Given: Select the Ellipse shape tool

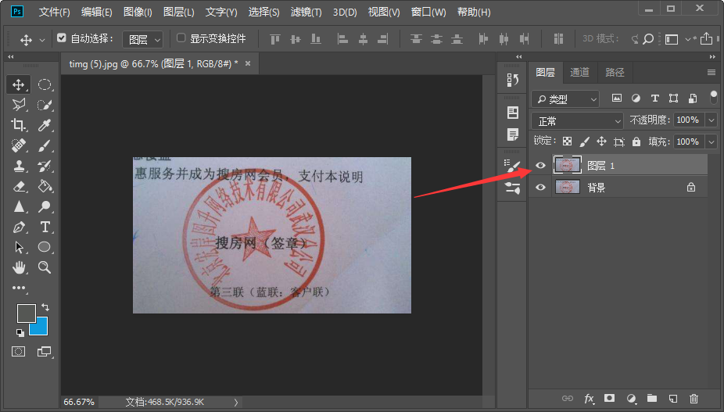Looking at the screenshot, I should tap(45, 247).
